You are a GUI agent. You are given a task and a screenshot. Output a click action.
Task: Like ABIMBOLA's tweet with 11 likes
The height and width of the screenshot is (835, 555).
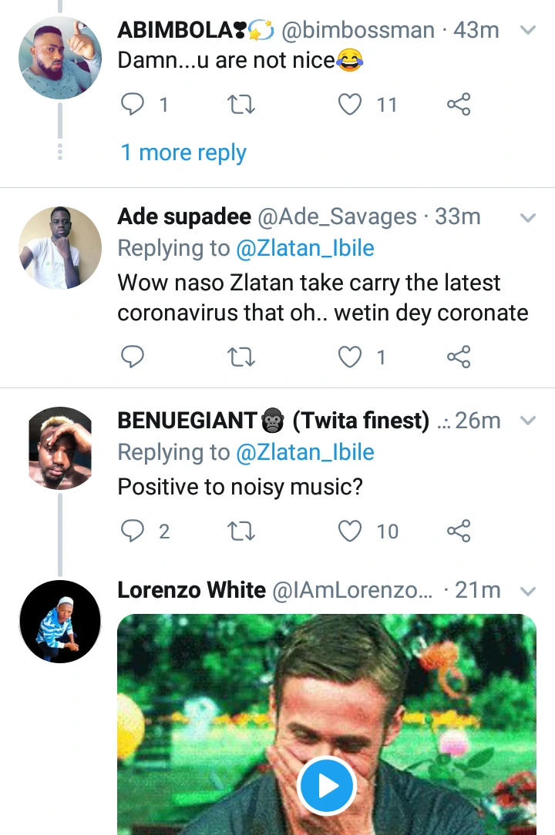[351, 104]
